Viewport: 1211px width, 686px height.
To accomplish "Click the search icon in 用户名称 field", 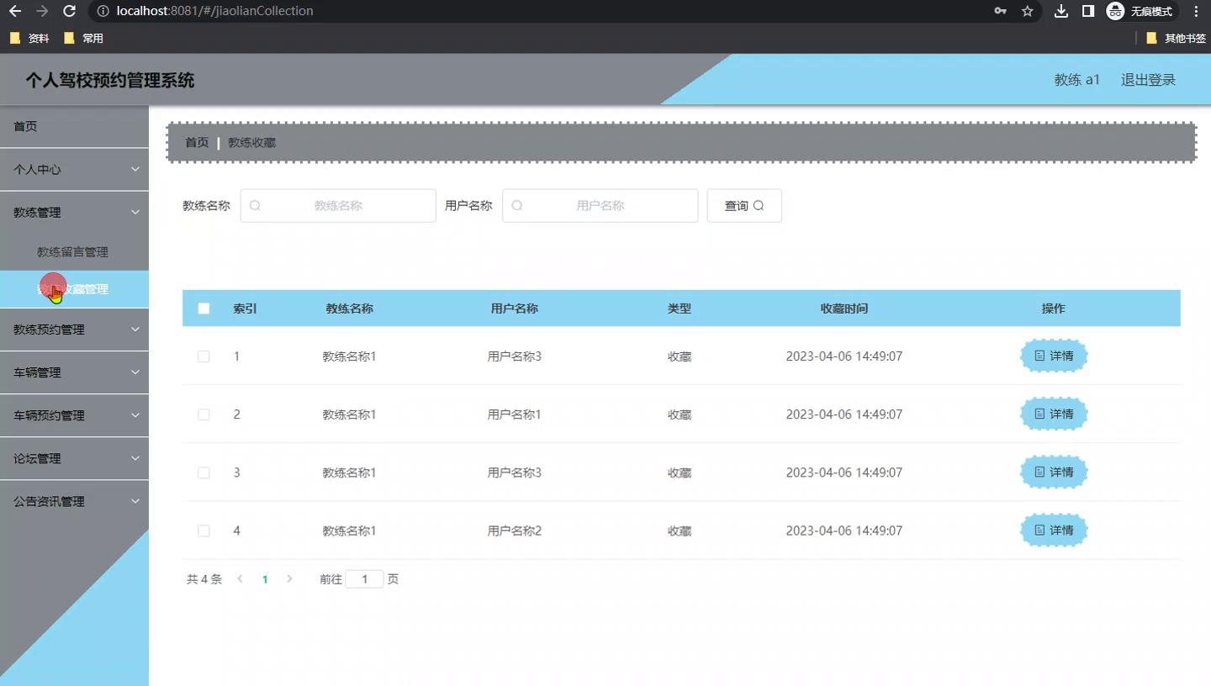I will tap(517, 205).
